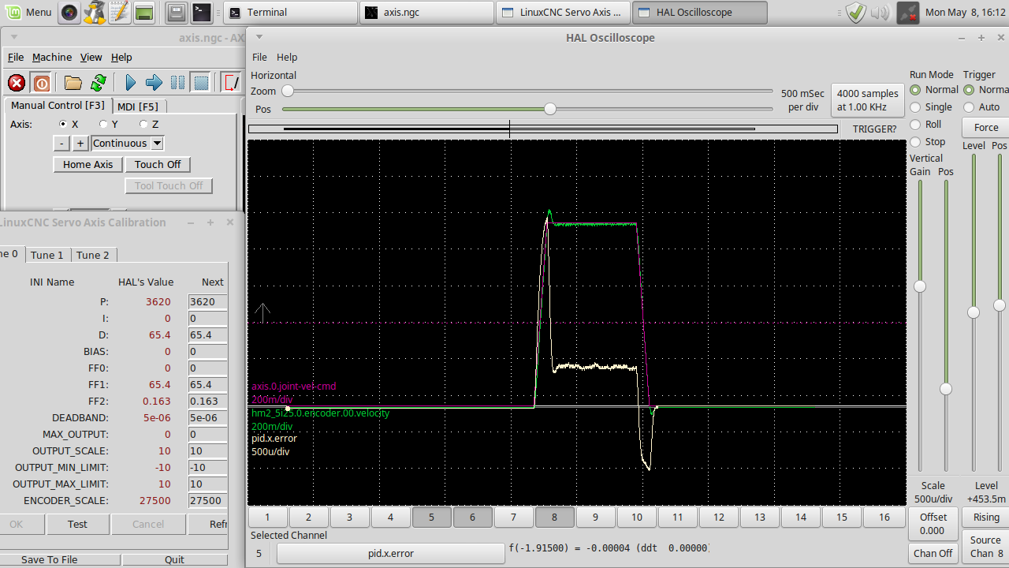
Task: Open the samples and rate selection button
Action: pyautogui.click(x=867, y=100)
